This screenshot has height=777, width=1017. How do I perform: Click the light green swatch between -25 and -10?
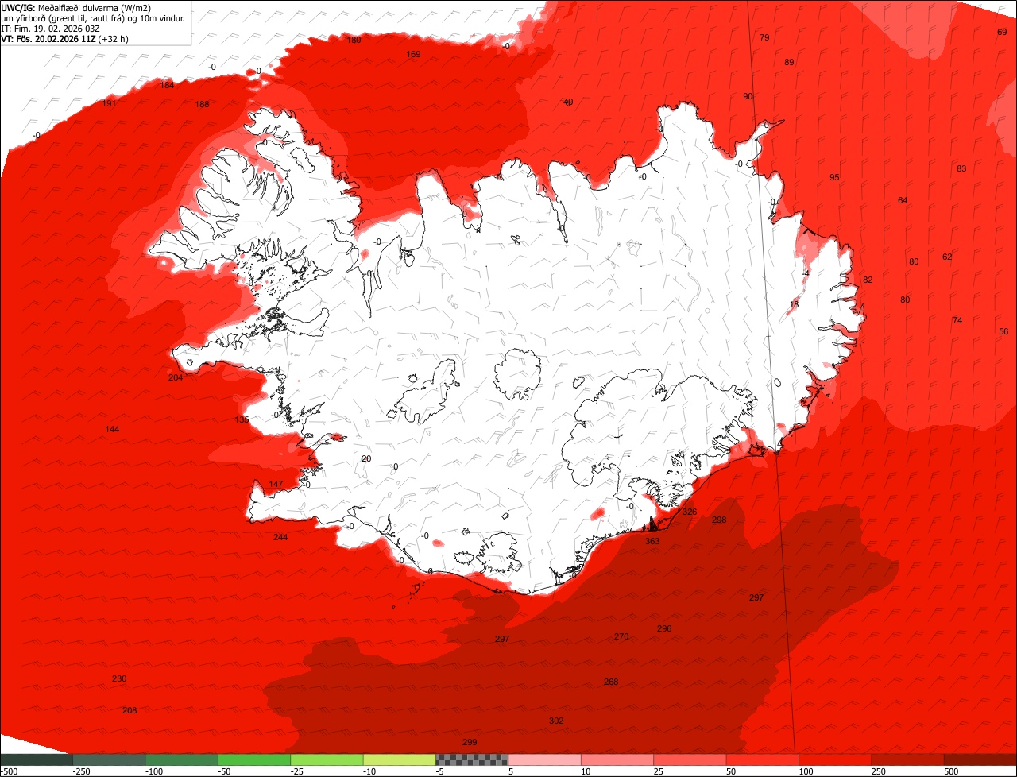[327, 760]
